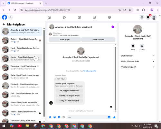Open Dinna 2bed/2bath house conversation
Image resolution: width=161 pixels, height=129 pixels.
click(22, 104)
